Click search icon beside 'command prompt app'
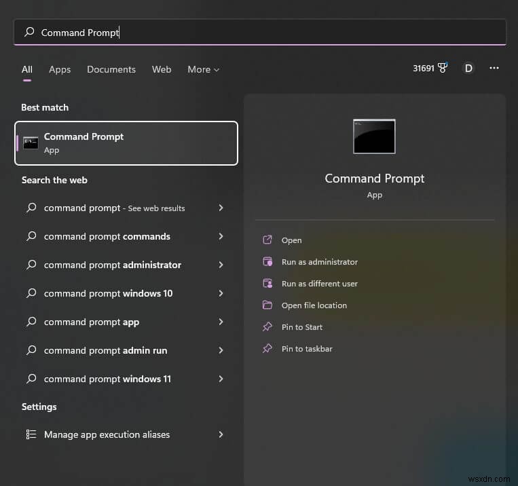This screenshot has height=486, width=518. 31,322
